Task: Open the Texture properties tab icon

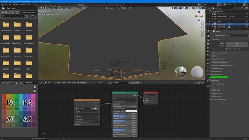Action: pos(208,86)
